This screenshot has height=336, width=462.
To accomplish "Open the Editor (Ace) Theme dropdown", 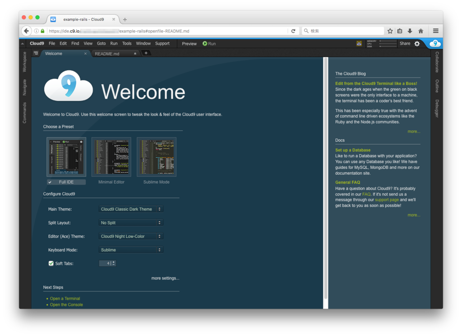I will [x=131, y=236].
